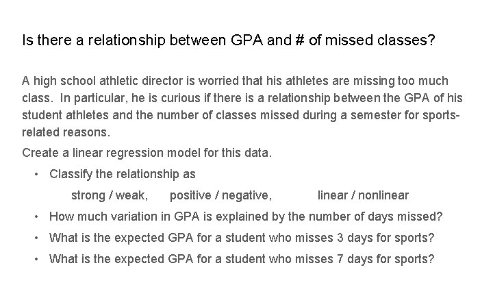This screenshot has width=493, height=296.
Task: Select the word "positive" in the options
Action: pyautogui.click(x=190, y=195)
